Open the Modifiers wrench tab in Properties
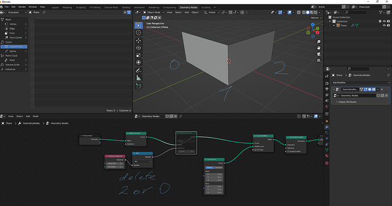392x206 pixels. coord(327,127)
